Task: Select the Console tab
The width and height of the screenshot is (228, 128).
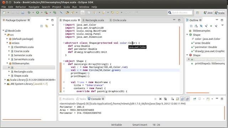Action: click(x=96, y=99)
